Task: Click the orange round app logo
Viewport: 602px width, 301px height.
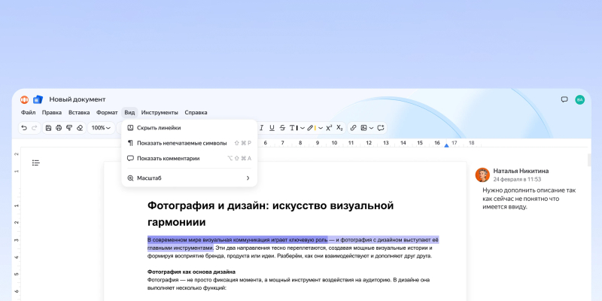Action: pyautogui.click(x=25, y=99)
